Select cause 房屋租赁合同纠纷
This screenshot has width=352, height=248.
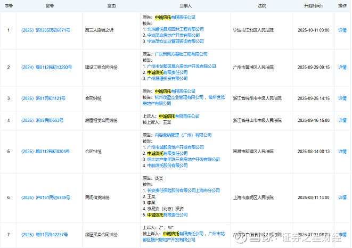click(x=101, y=120)
